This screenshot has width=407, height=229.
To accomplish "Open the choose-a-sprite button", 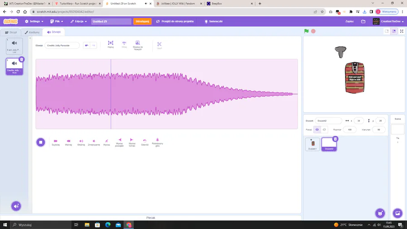I will 380,213.
